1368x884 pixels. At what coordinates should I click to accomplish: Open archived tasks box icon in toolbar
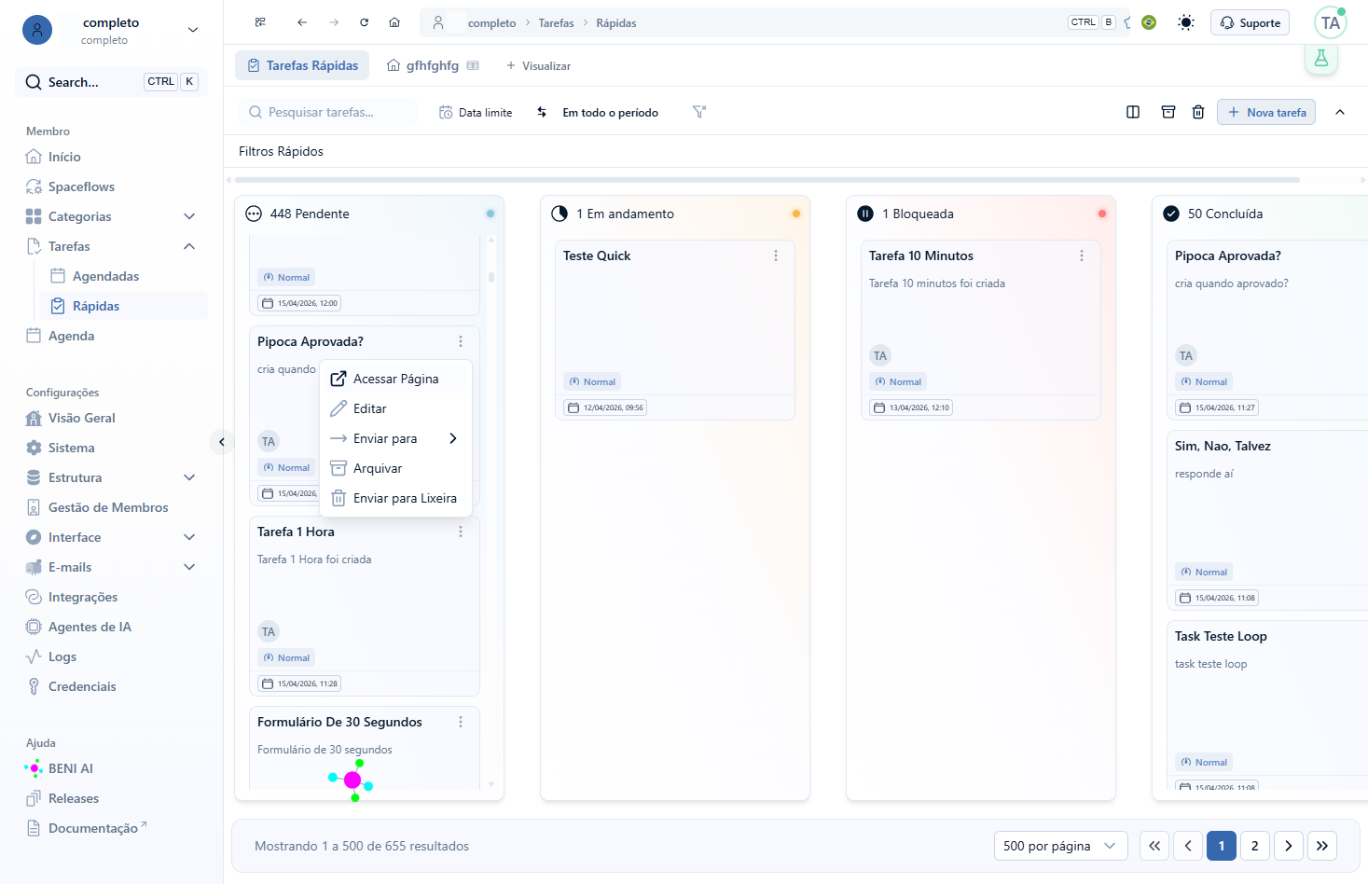tap(1168, 112)
